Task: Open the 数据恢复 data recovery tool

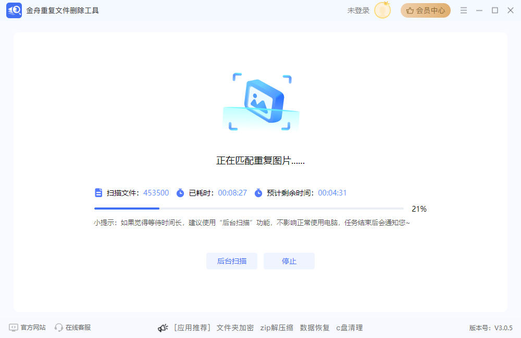Action: [315, 328]
